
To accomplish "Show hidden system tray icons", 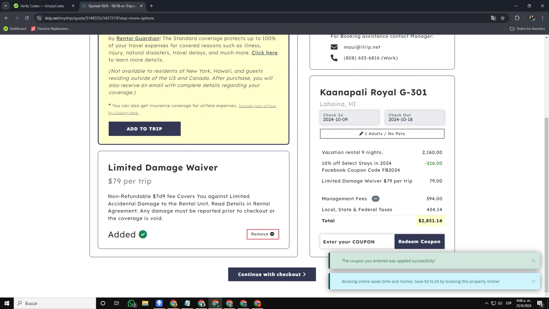I will [x=486, y=303].
